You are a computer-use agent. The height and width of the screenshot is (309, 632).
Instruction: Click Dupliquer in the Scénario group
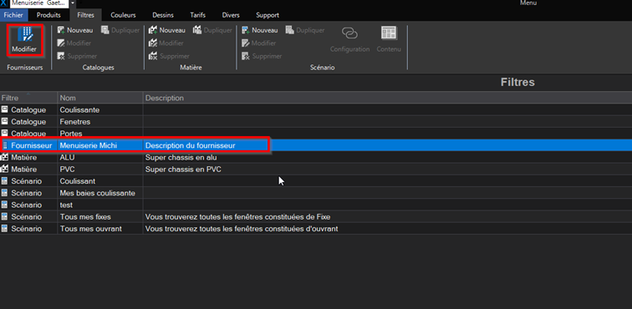(x=304, y=30)
